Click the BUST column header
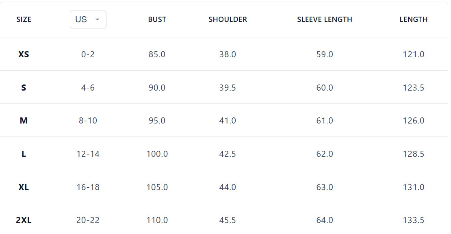The height and width of the screenshot is (234, 451). pos(157,19)
